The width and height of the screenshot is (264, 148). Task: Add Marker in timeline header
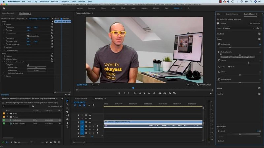(89, 105)
